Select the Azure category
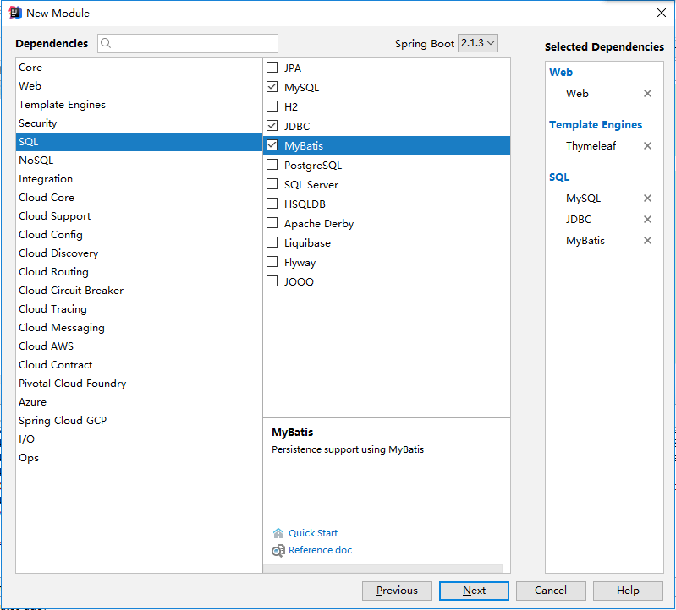 pos(139,402)
